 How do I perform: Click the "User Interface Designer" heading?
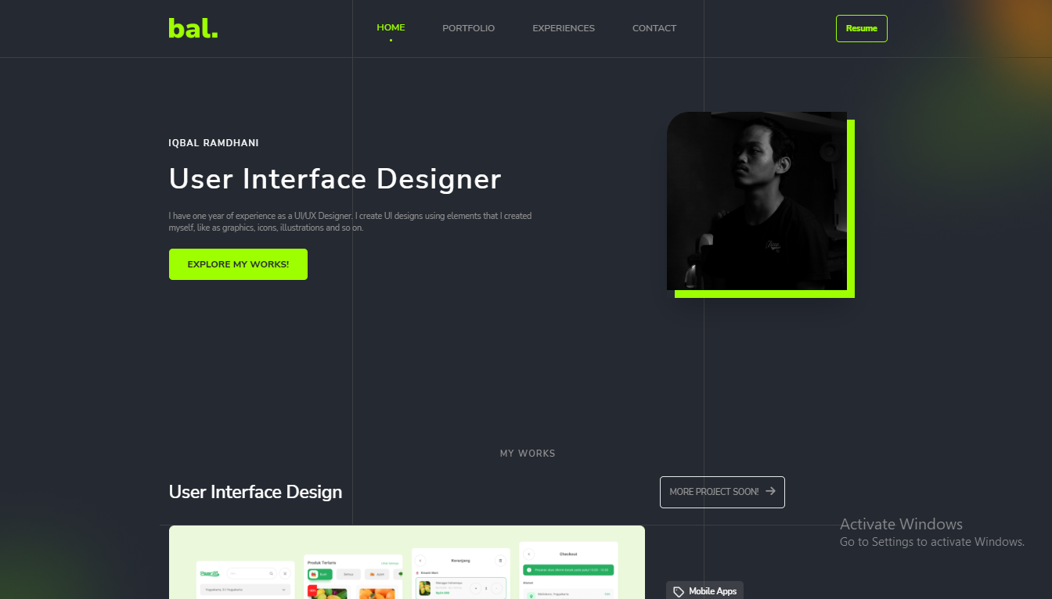[335, 179]
